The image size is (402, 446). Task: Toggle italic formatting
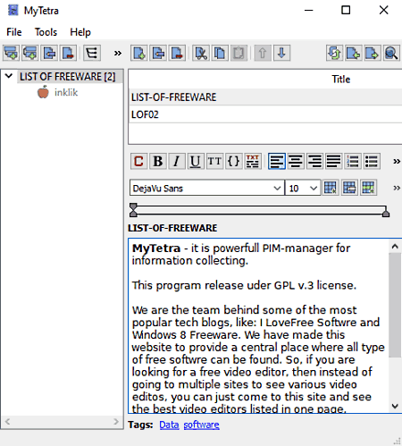point(177,162)
